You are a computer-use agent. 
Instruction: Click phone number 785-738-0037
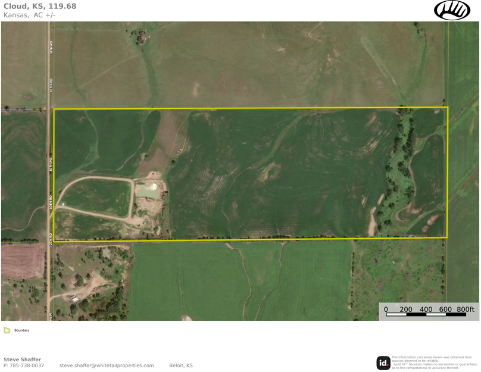[24, 365]
